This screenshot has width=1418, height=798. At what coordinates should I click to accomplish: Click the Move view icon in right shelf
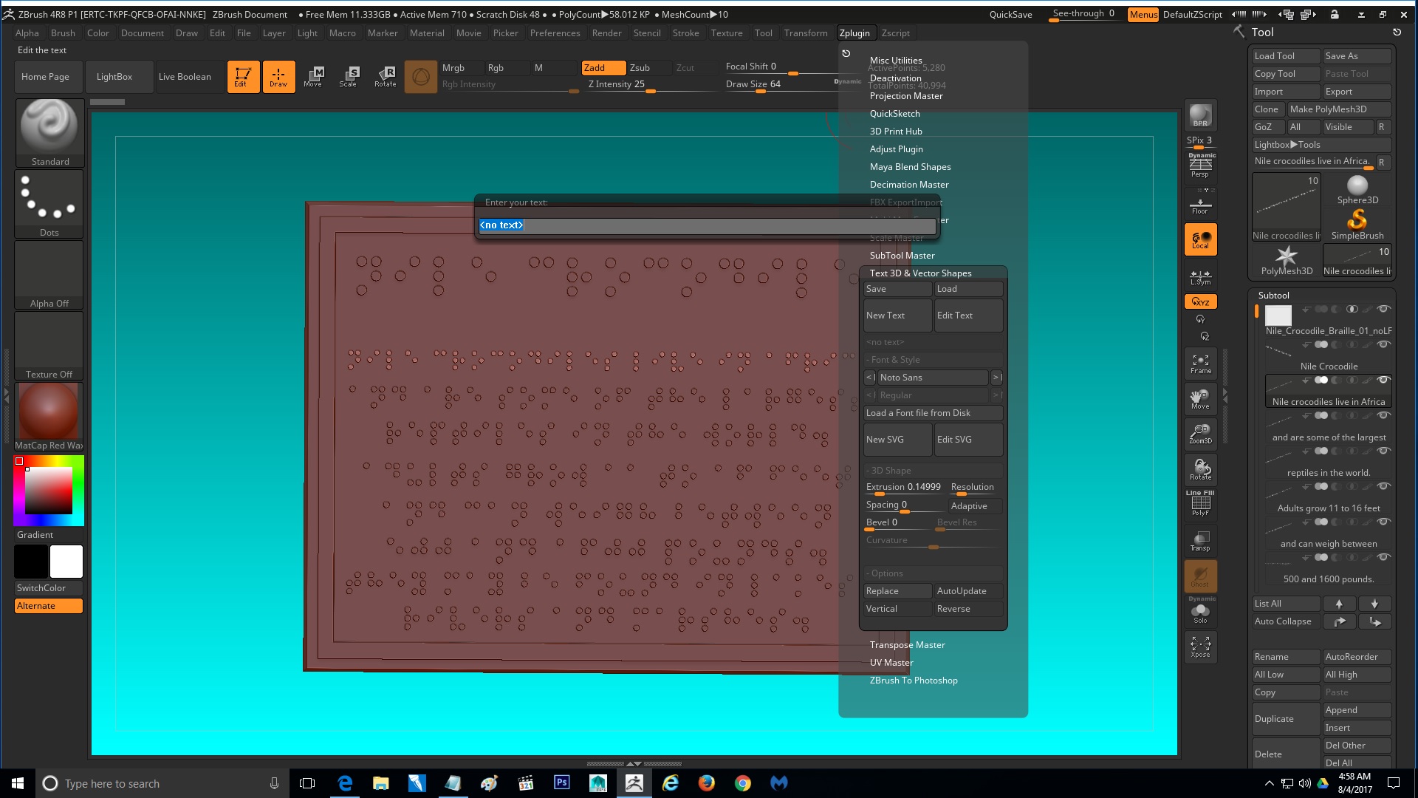[1200, 398]
